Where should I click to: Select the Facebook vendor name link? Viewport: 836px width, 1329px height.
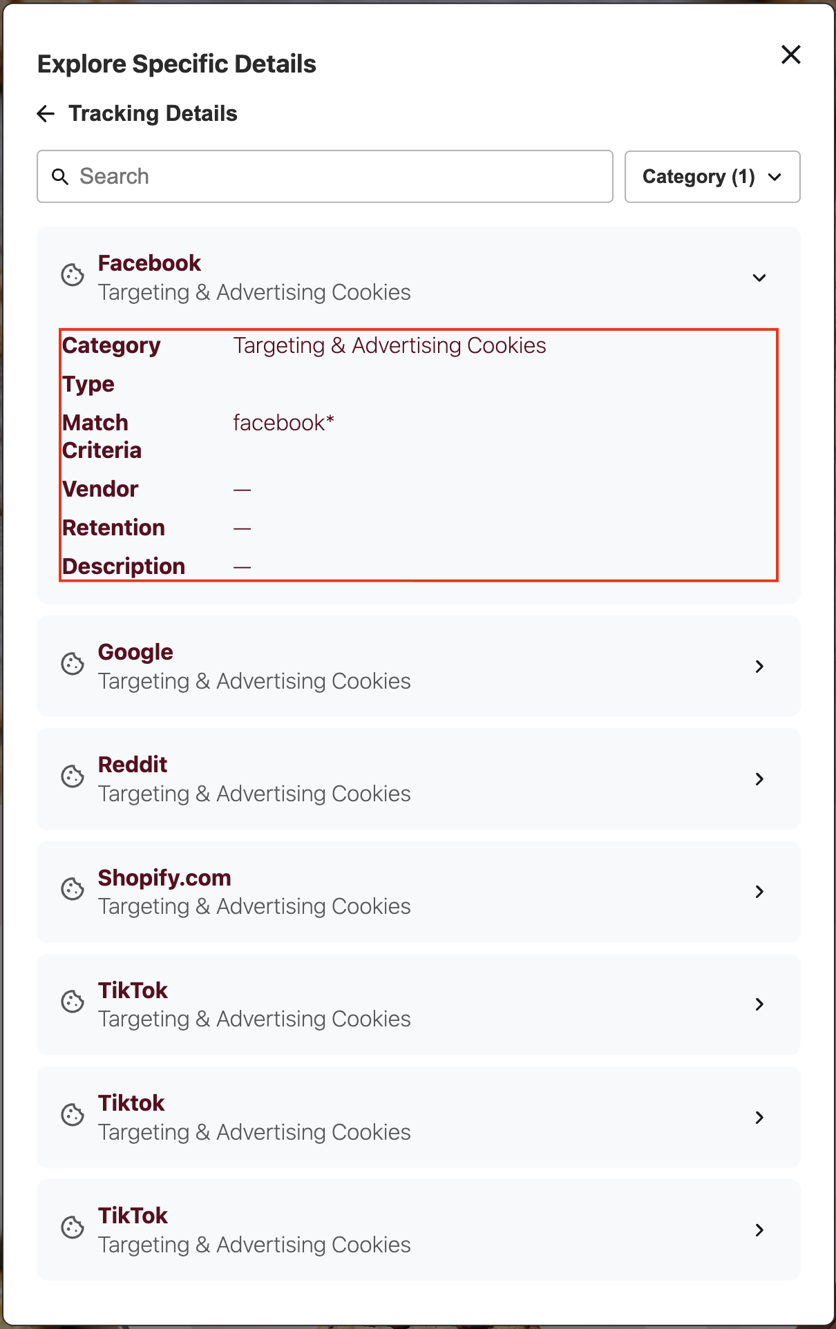point(149,263)
